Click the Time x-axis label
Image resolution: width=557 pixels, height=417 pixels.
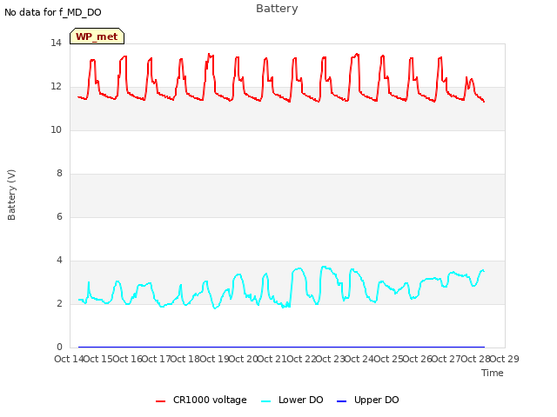pyautogui.click(x=493, y=373)
